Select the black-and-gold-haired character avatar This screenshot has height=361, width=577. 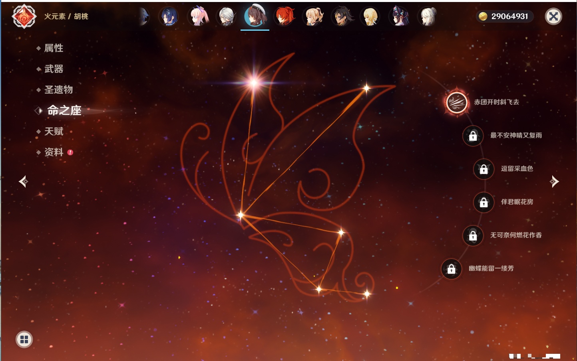coord(342,16)
